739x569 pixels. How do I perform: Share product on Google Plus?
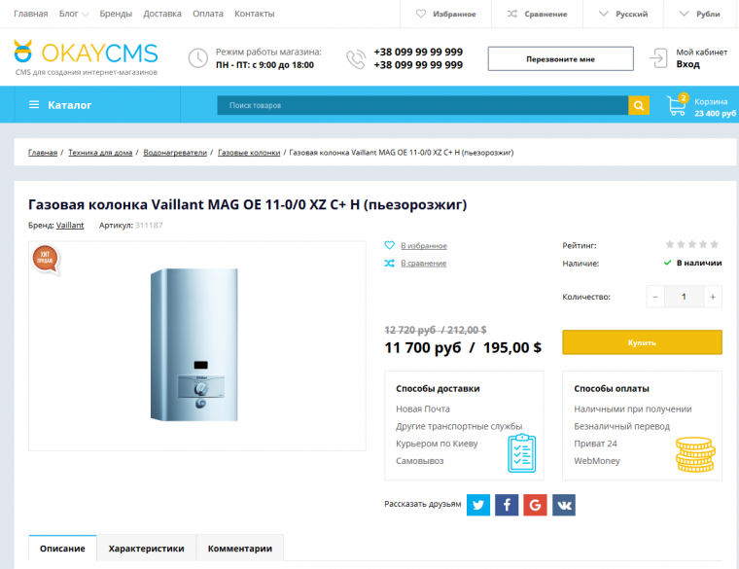tap(535, 505)
